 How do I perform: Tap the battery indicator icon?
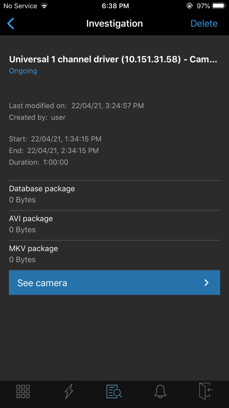(219, 6)
